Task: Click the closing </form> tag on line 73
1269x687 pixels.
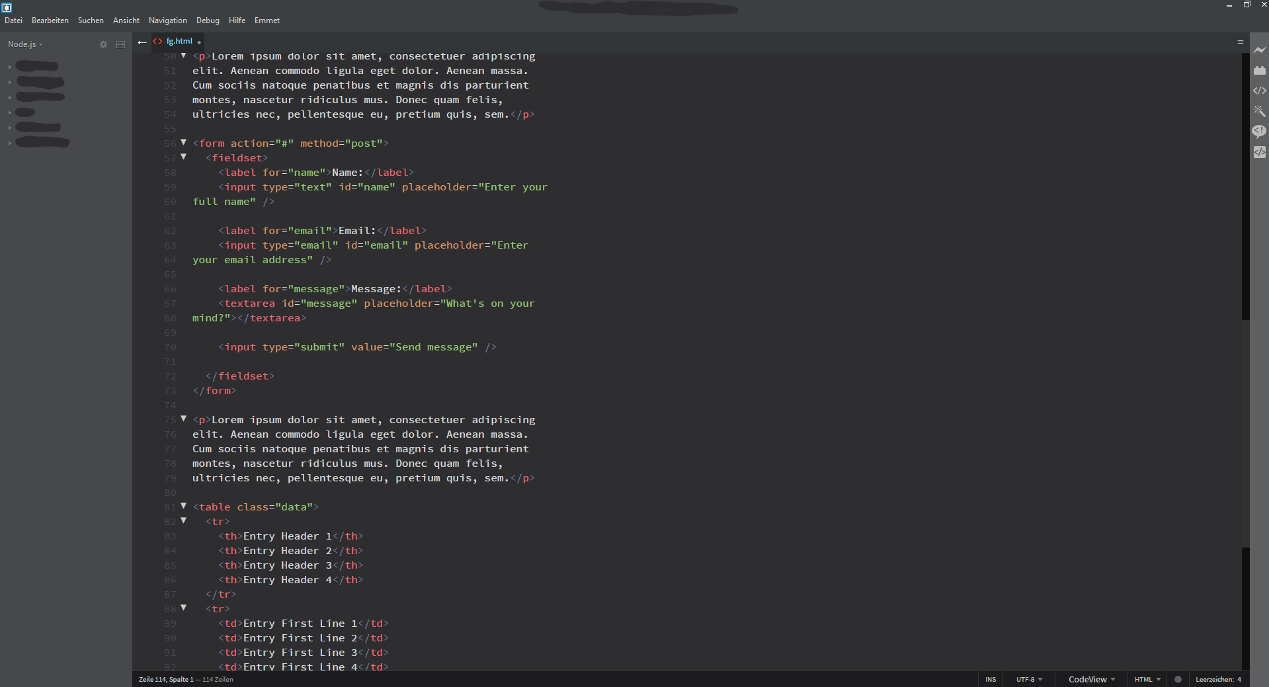Action: click(x=214, y=391)
